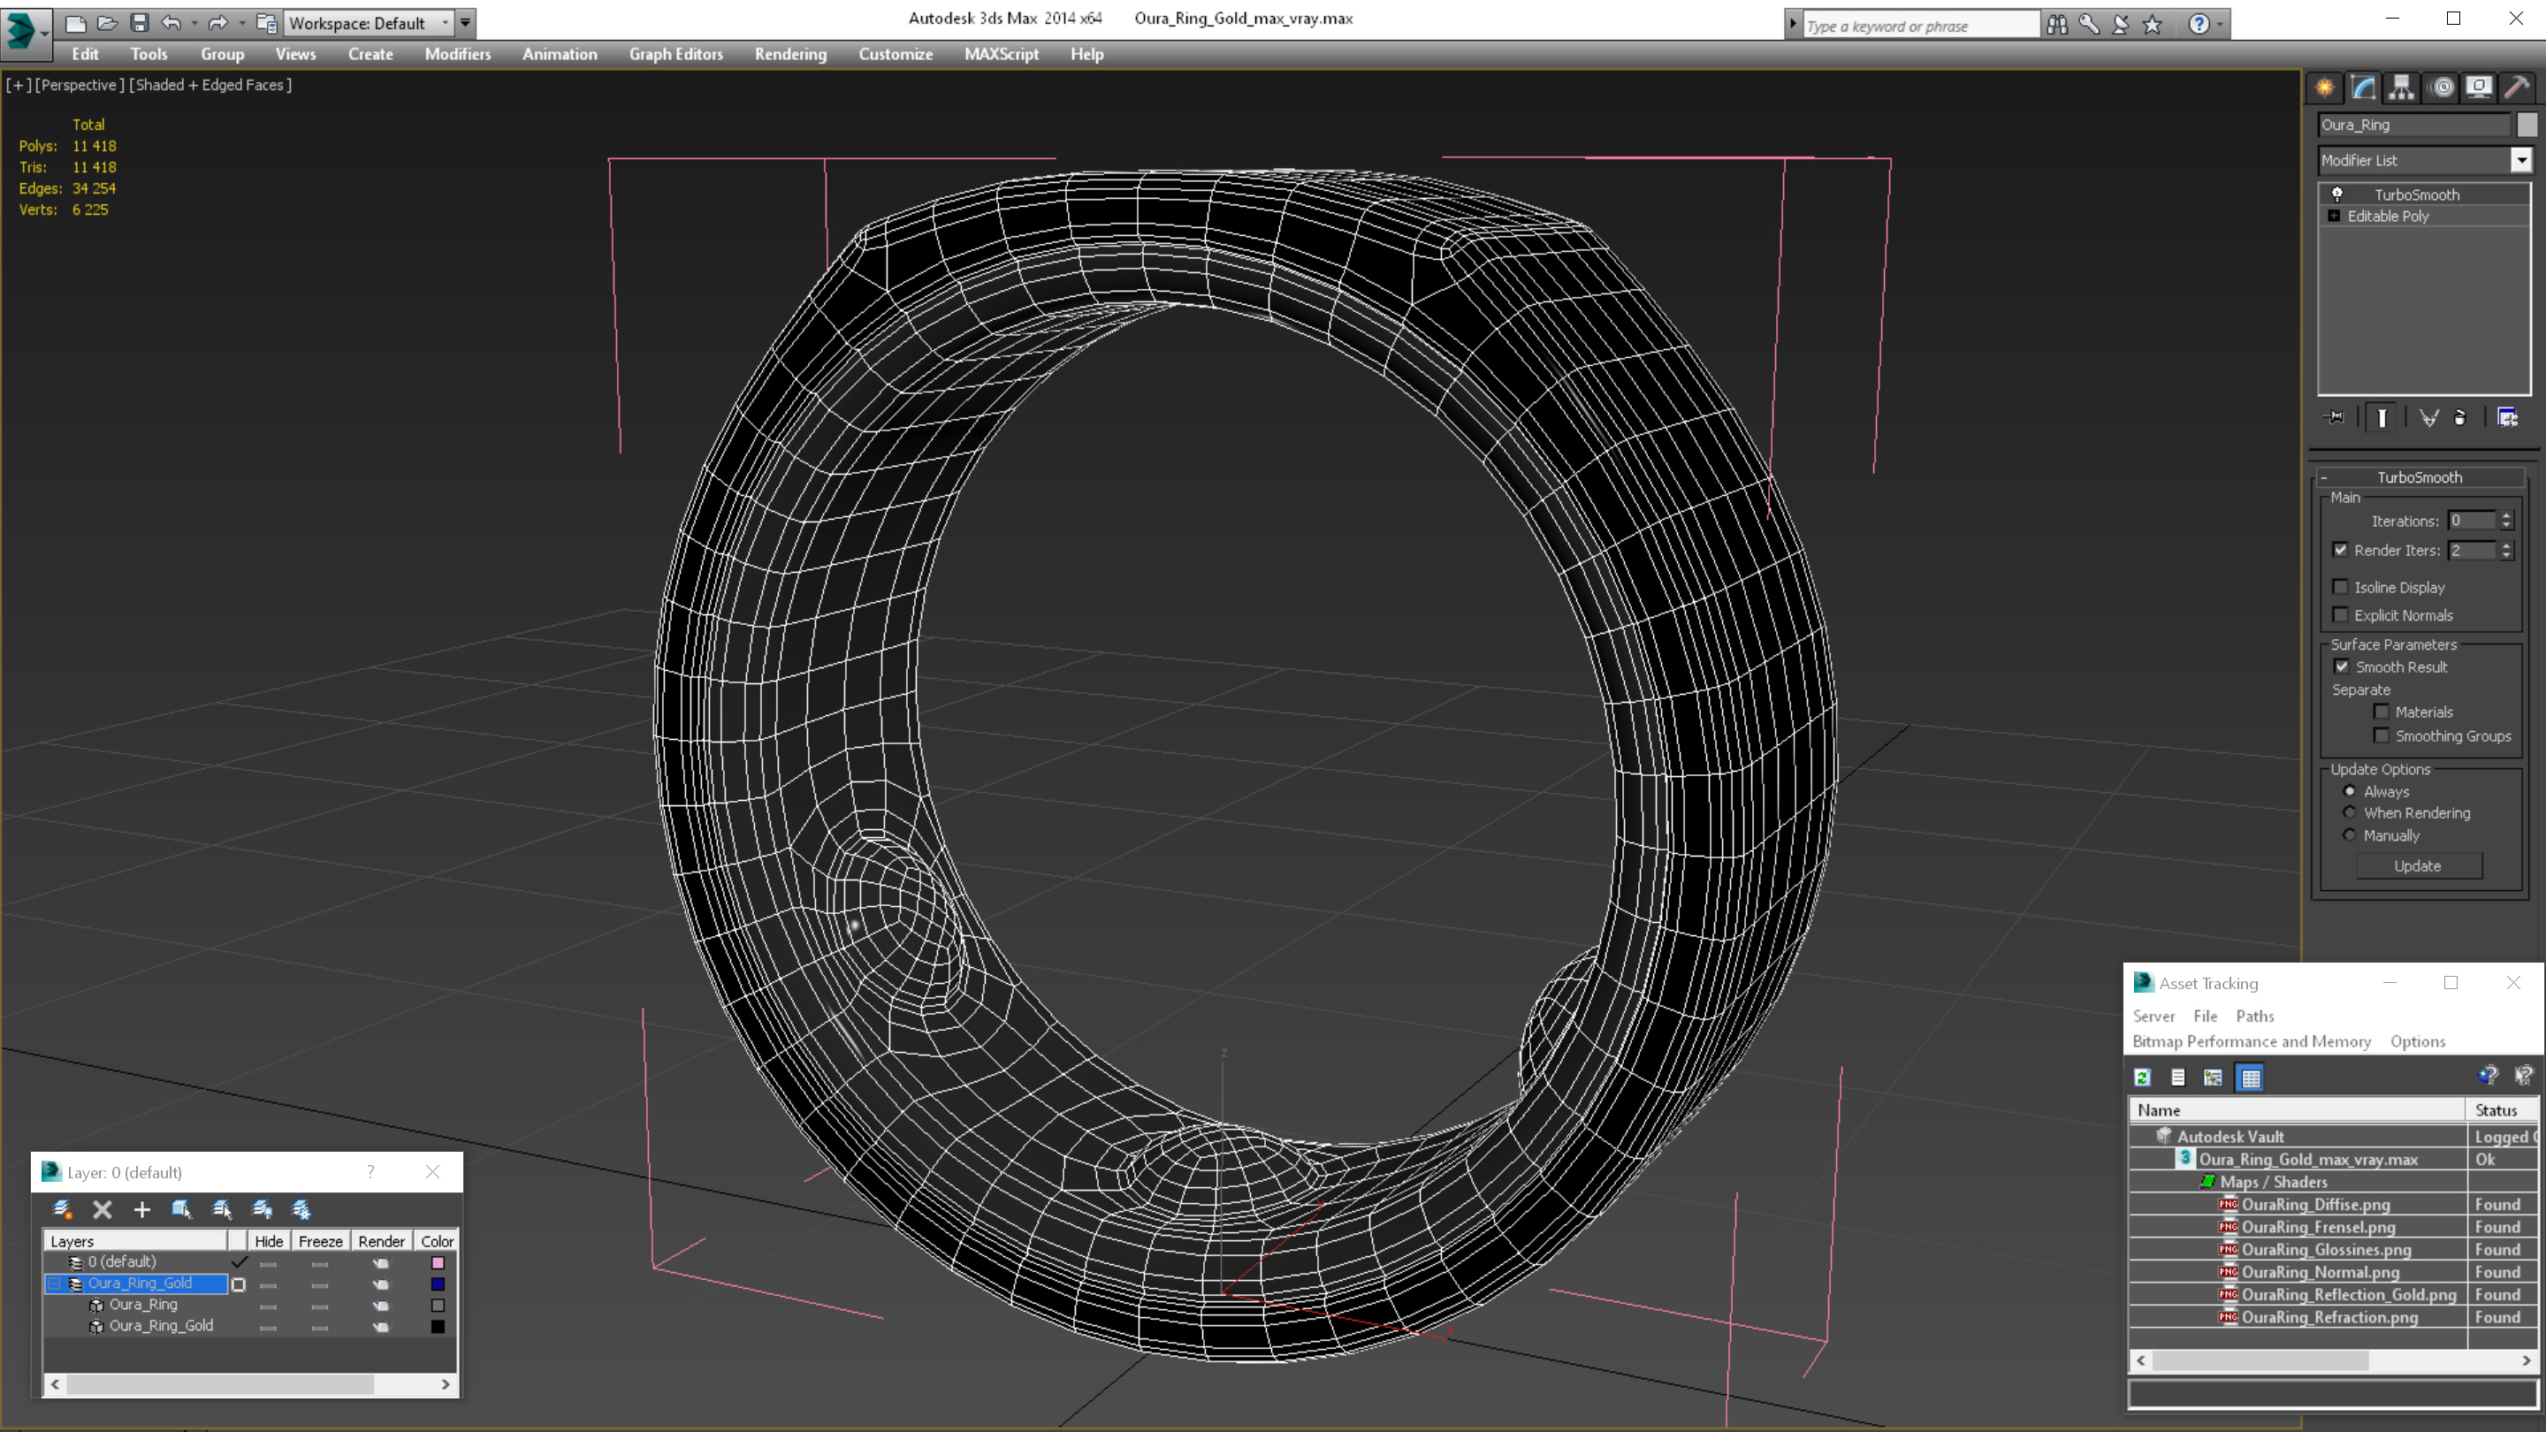The width and height of the screenshot is (2546, 1432).
Task: Select Manually update radio button
Action: 2350,836
